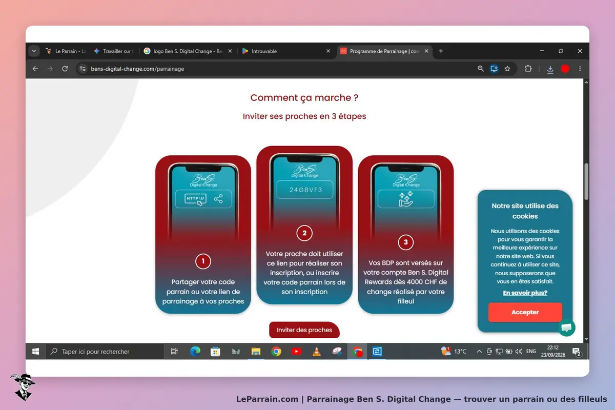Click the Vos BDP sont versés description
This screenshot has width=615, height=410.
point(406,282)
